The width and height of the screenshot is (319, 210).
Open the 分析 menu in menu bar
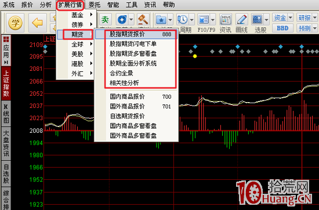(46, 5)
